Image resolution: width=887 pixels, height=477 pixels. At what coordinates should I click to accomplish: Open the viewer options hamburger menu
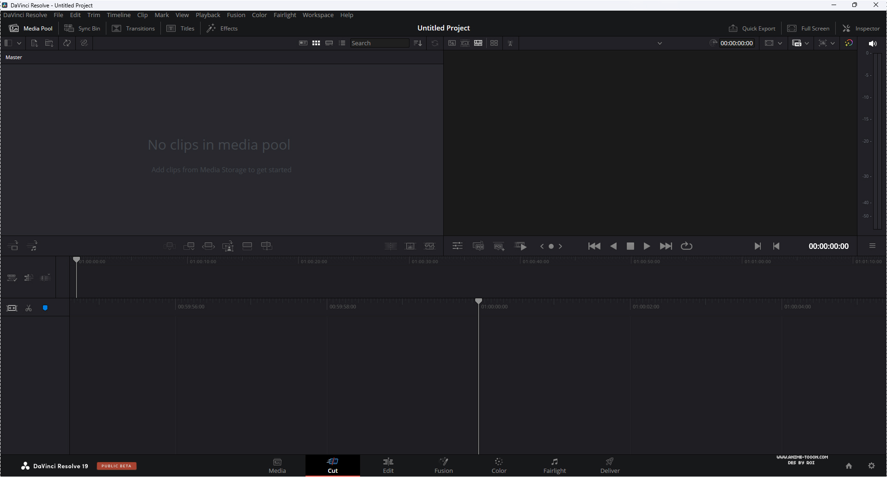click(872, 246)
